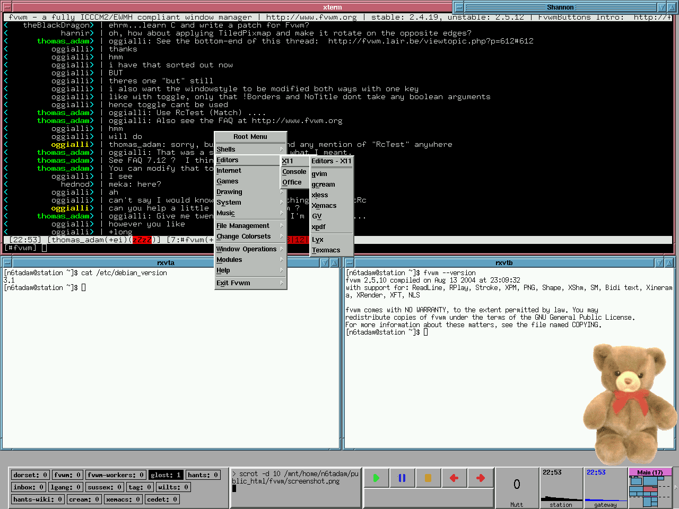Click the xemacs: 0 mailbox button
The width and height of the screenshot is (679, 509).
[123, 499]
